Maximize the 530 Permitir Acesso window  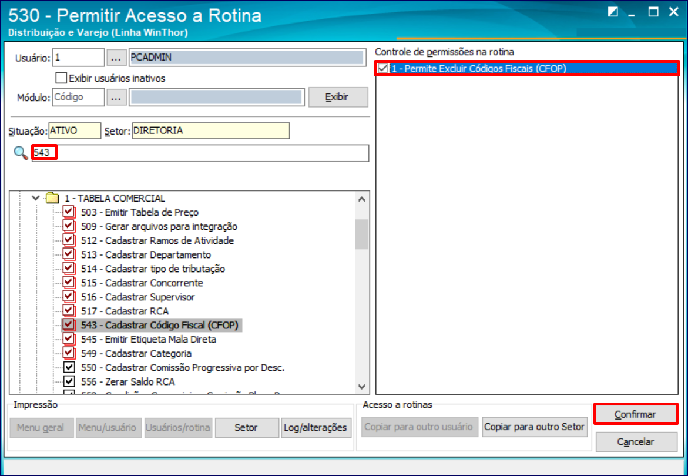[653, 12]
